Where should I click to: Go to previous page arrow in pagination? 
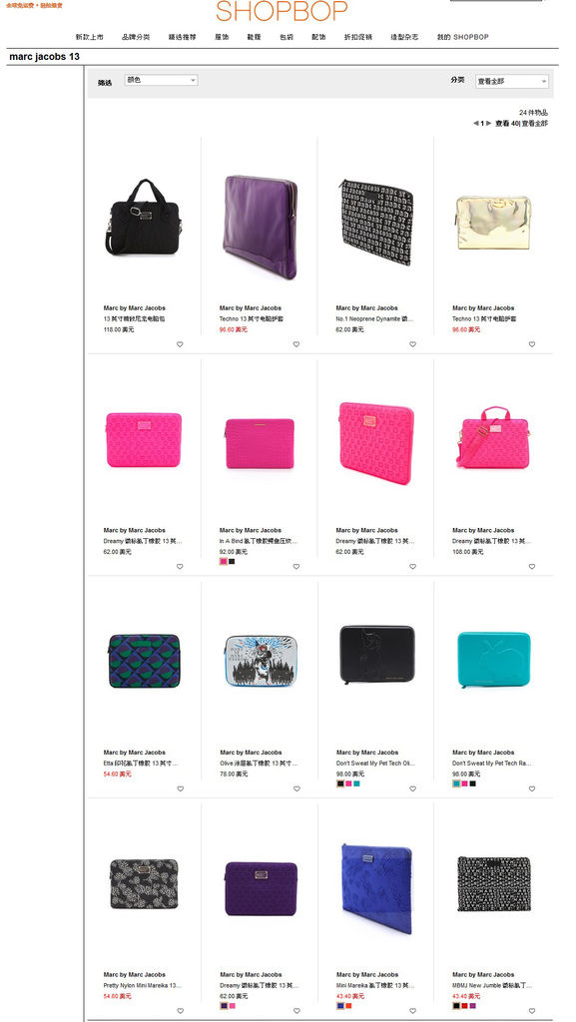tap(475, 123)
